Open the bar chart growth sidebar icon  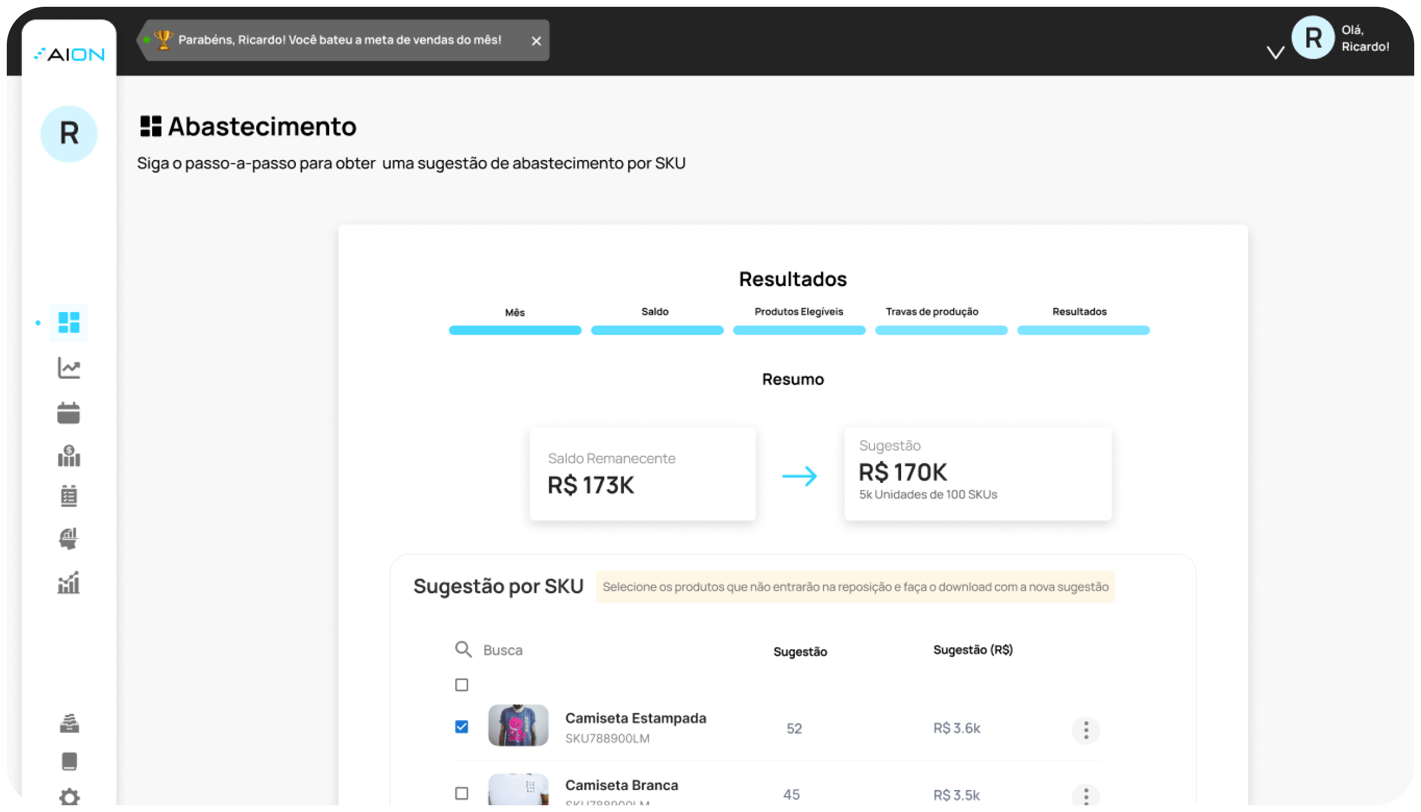pos(68,582)
